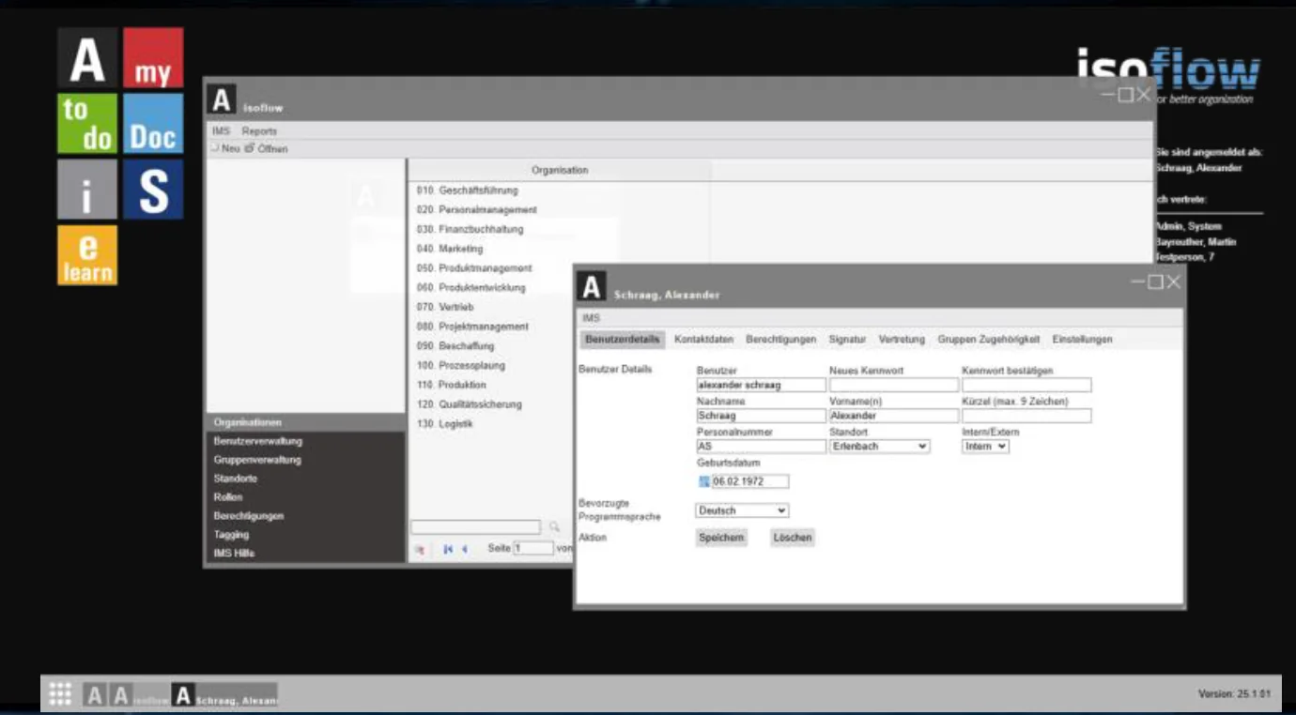The image size is (1296, 715).
Task: Open the Geburtsdatum calendar picker icon
Action: [704, 481]
